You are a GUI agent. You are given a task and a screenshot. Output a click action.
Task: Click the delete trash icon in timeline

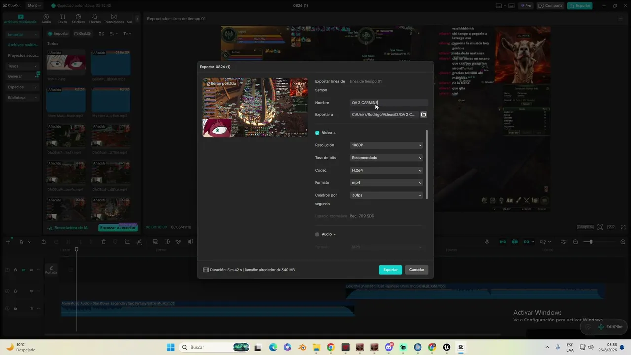(x=104, y=242)
